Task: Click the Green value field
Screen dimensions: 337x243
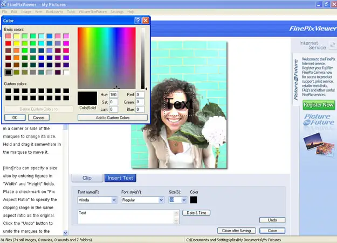Action: point(140,102)
